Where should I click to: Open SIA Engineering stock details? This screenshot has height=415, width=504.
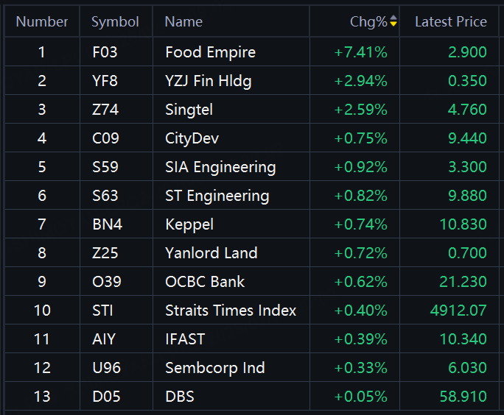click(220, 167)
